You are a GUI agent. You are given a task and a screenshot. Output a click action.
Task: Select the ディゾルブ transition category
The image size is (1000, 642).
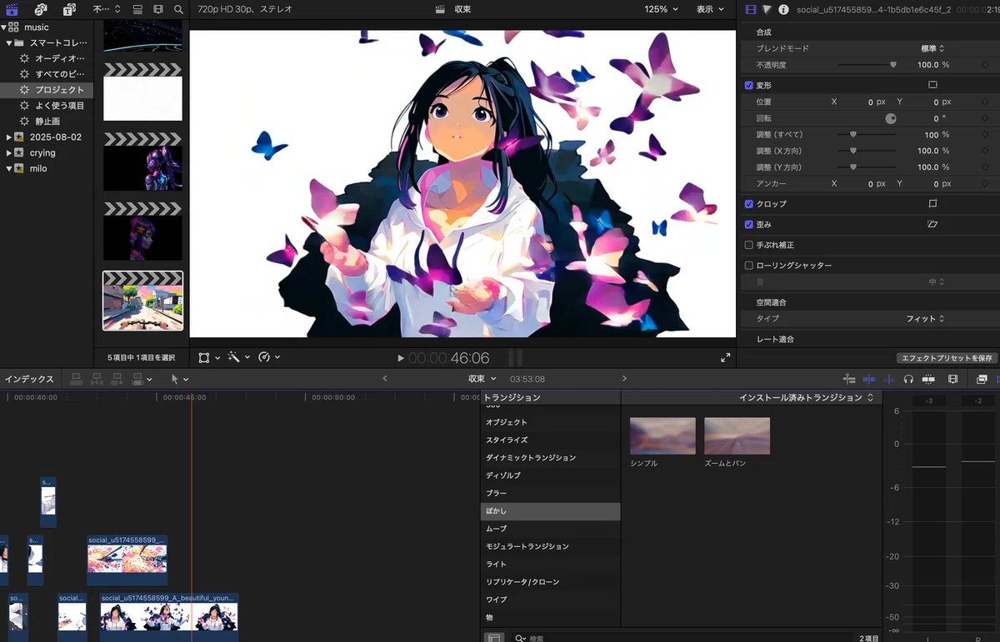click(550, 475)
